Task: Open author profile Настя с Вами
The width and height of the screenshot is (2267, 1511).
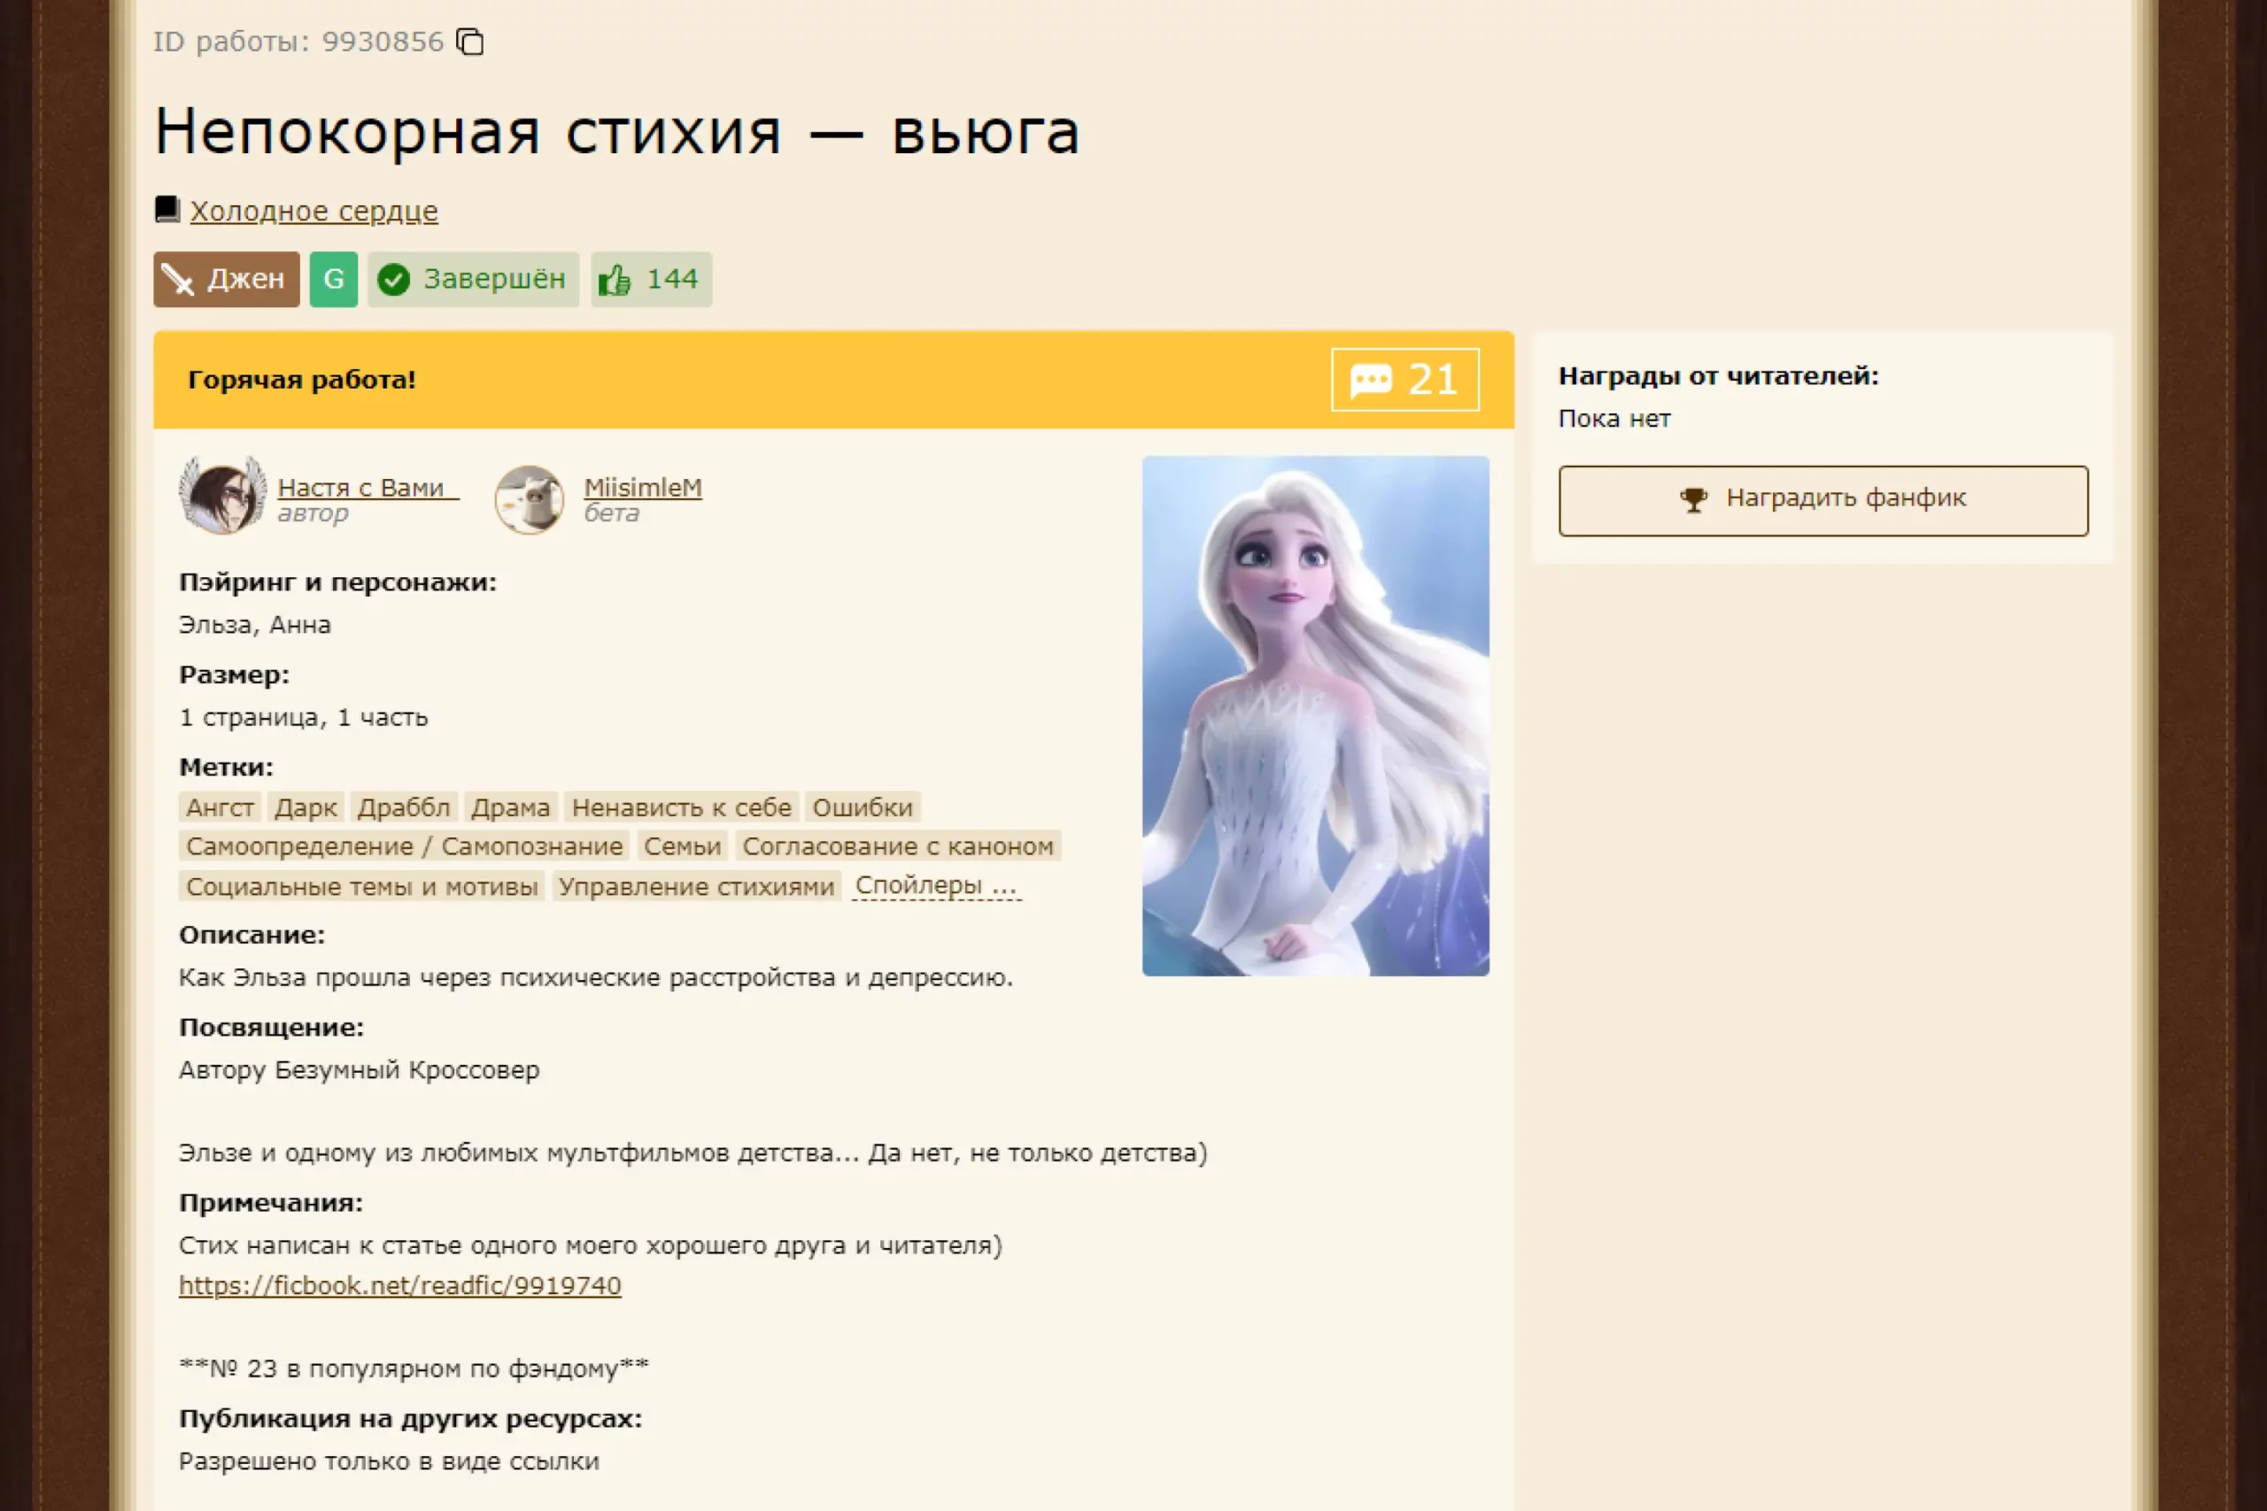Action: click(x=368, y=488)
